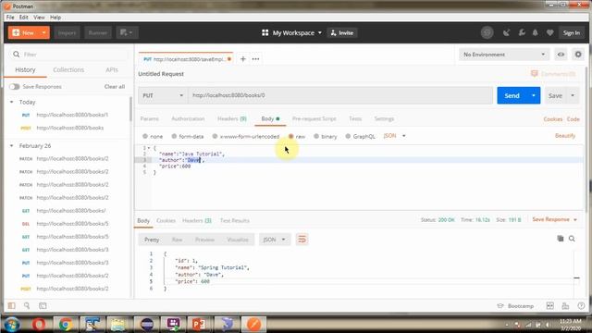Image resolution: width=592 pixels, height=333 pixels.
Task: Open the View menu
Action: tap(39, 18)
